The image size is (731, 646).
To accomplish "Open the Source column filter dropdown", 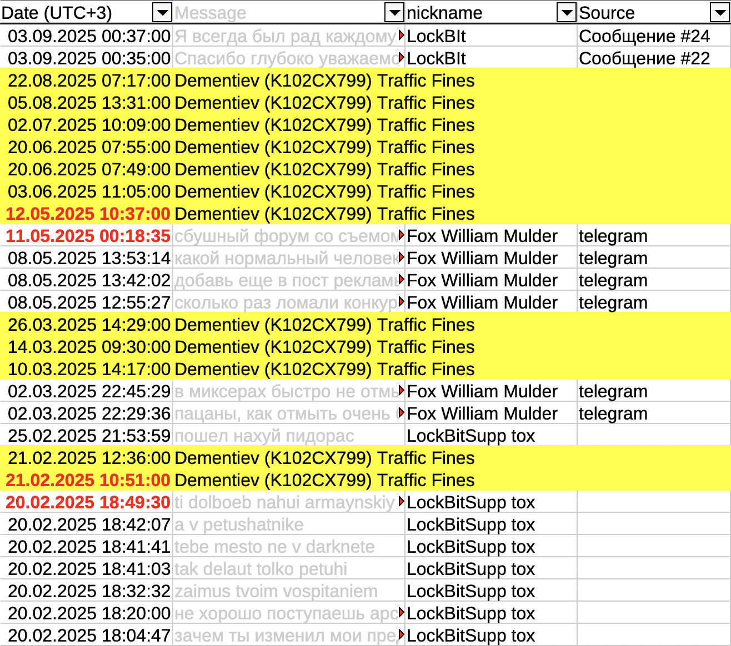I will click(x=722, y=12).
